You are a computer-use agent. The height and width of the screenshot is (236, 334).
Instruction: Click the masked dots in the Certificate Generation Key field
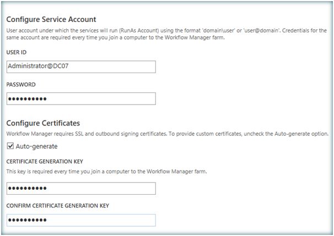point(28,189)
